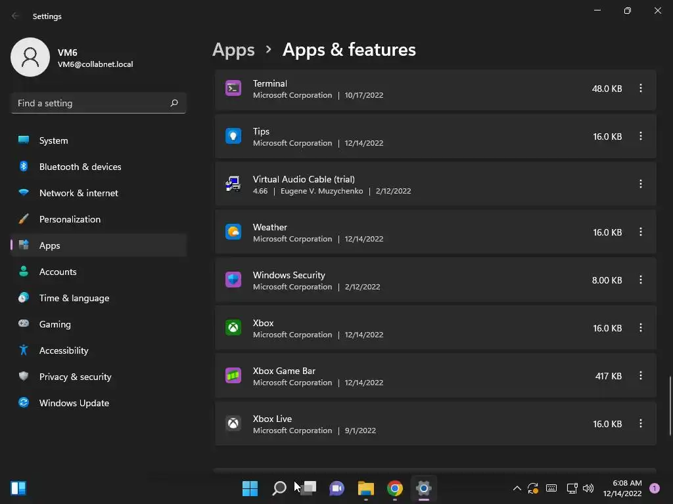Select Apps in the sidebar

99,245
